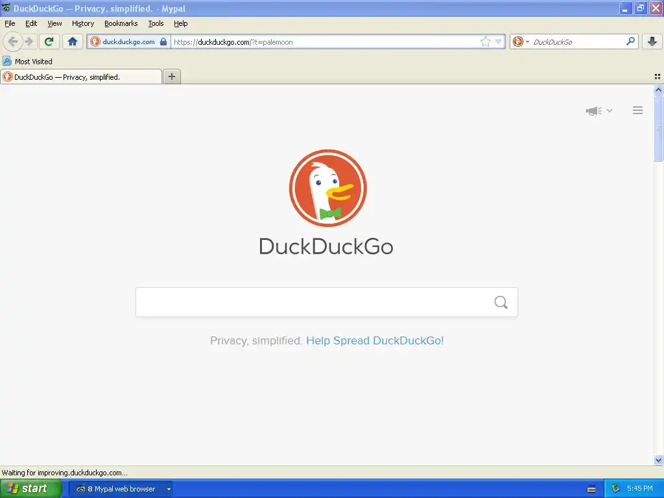Go forward with the Forward arrow button

[29, 41]
